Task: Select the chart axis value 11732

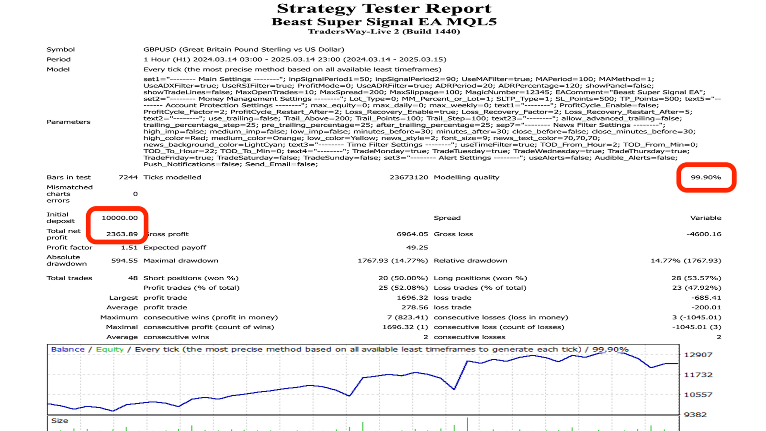Action: point(698,375)
